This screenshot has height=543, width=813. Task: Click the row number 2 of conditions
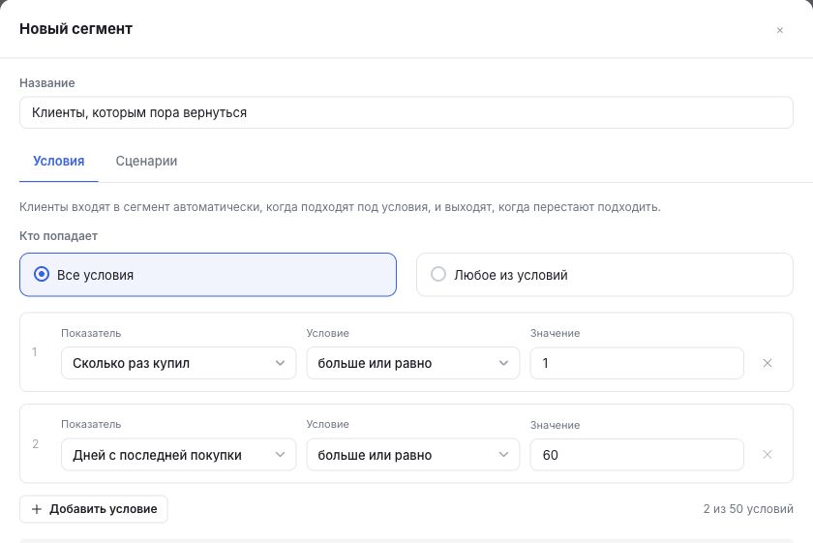click(35, 444)
